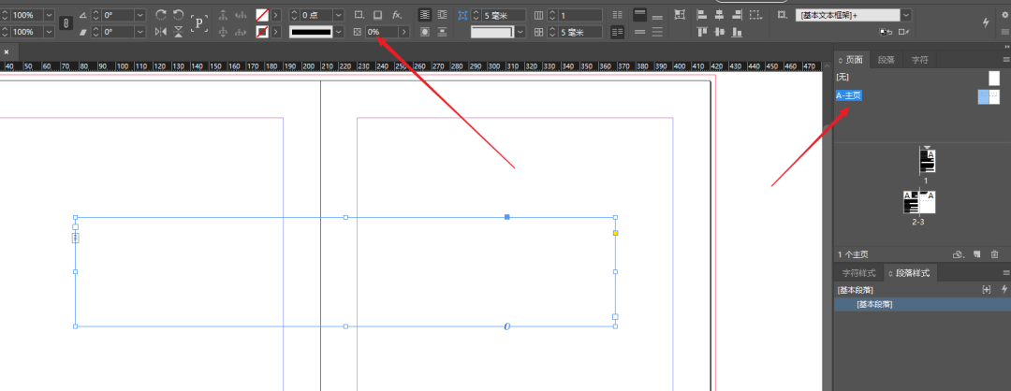The height and width of the screenshot is (391, 1011).
Task: Toggle the align top text frame option
Action: [x=639, y=15]
